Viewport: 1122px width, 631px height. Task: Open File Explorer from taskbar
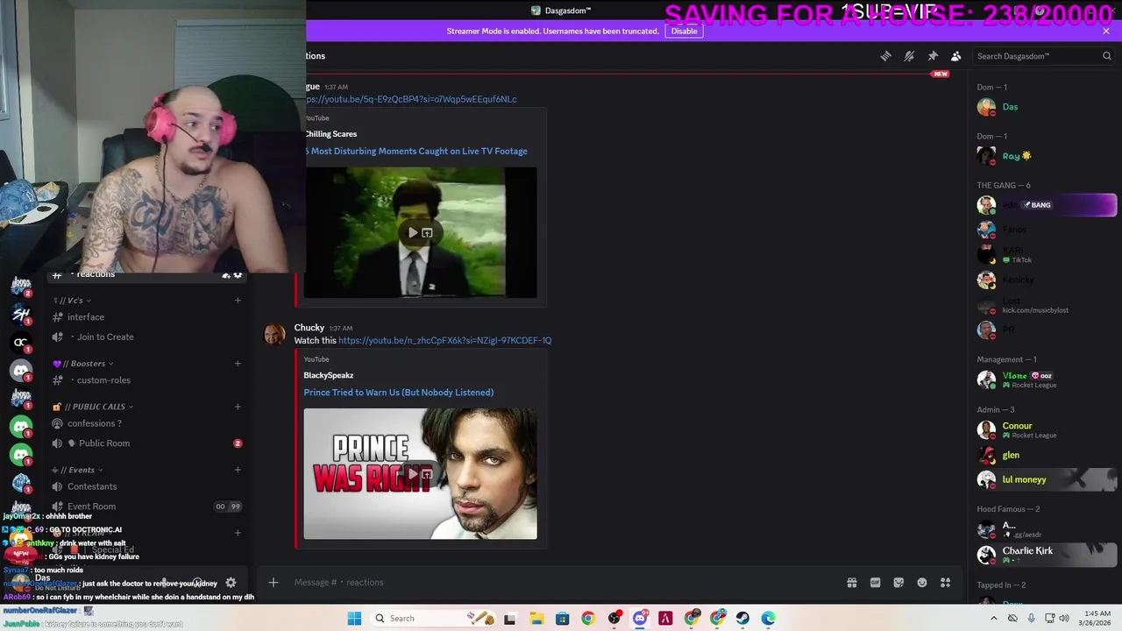(x=536, y=618)
